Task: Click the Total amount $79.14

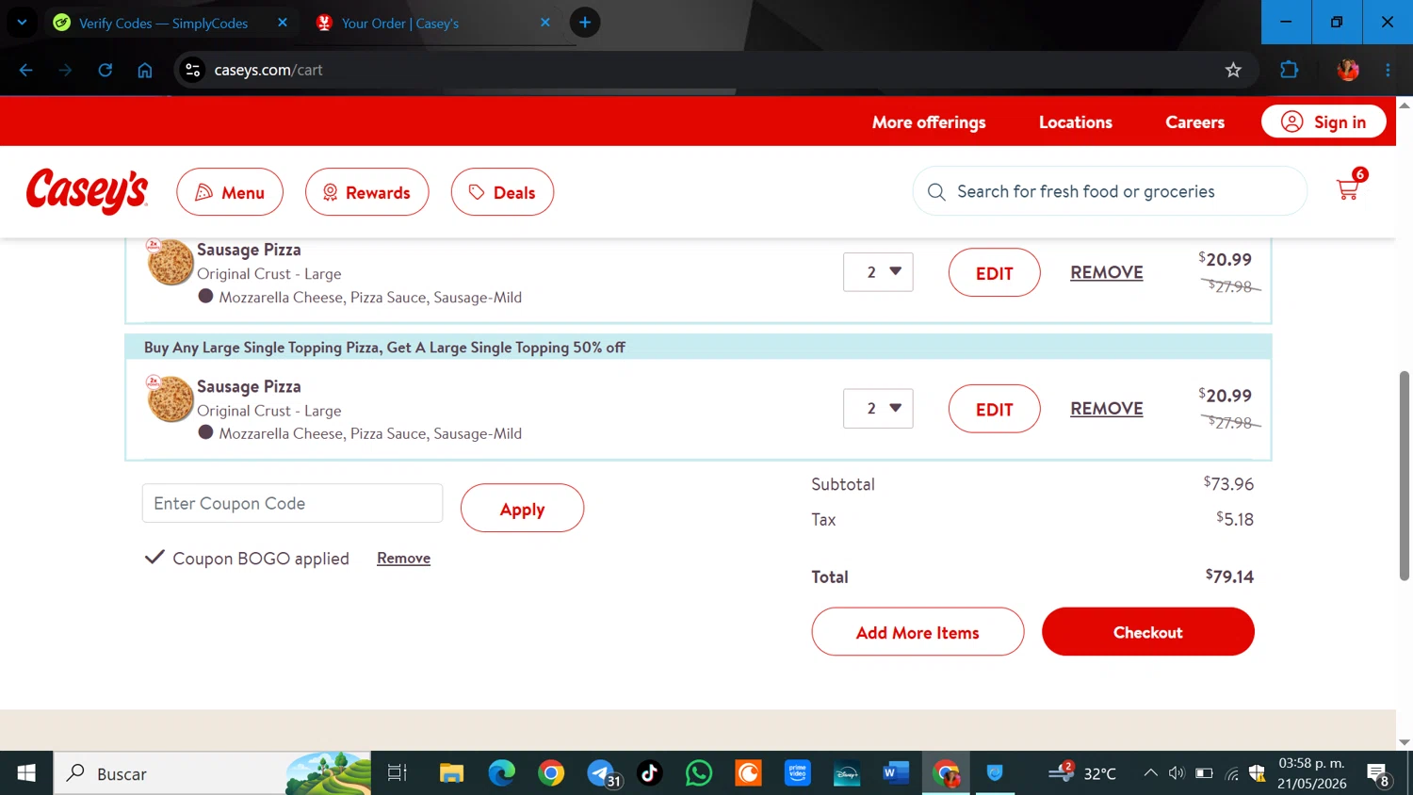Action: point(1229,576)
